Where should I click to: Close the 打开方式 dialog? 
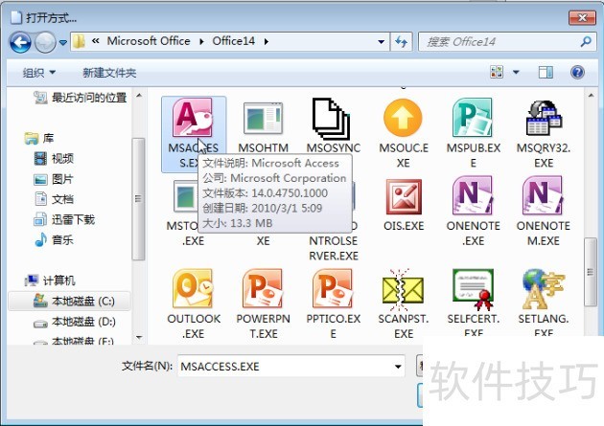click(582, 17)
